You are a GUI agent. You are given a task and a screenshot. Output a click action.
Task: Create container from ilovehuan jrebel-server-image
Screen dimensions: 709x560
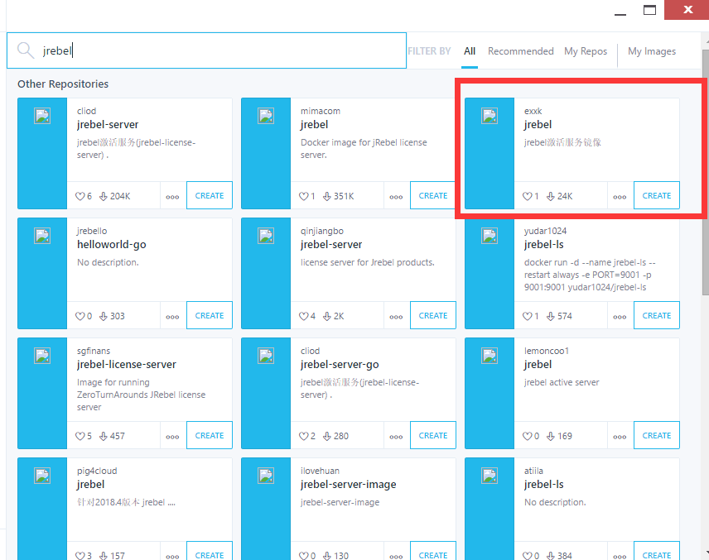432,552
